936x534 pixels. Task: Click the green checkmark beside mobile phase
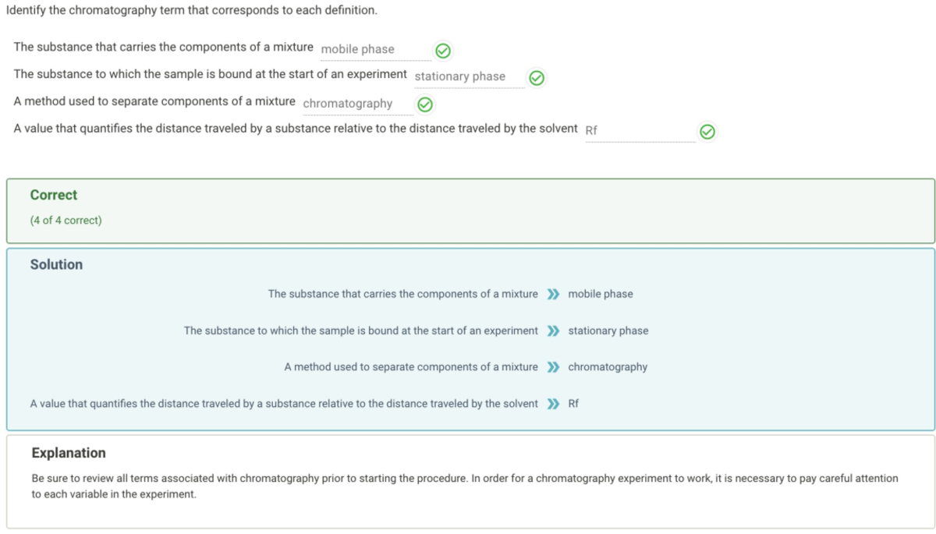(442, 51)
